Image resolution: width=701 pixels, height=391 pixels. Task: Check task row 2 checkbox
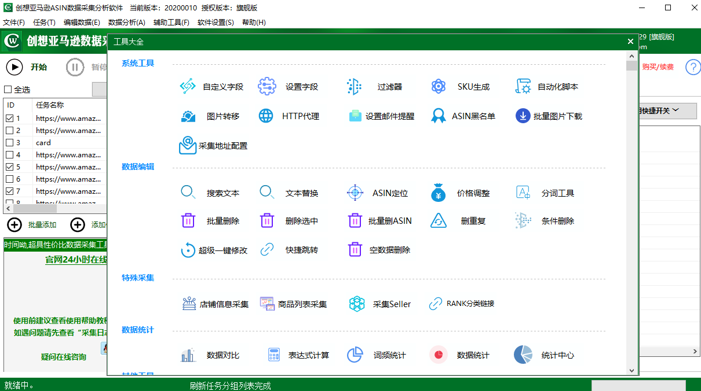[x=9, y=130]
